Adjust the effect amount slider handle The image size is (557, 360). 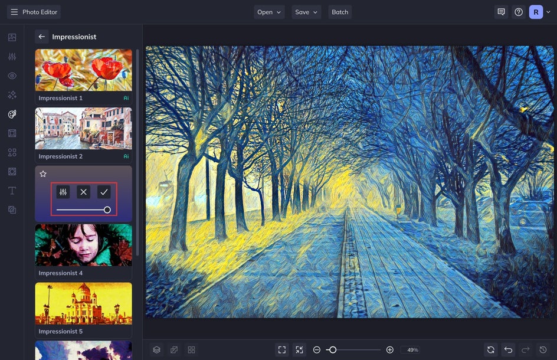(107, 210)
